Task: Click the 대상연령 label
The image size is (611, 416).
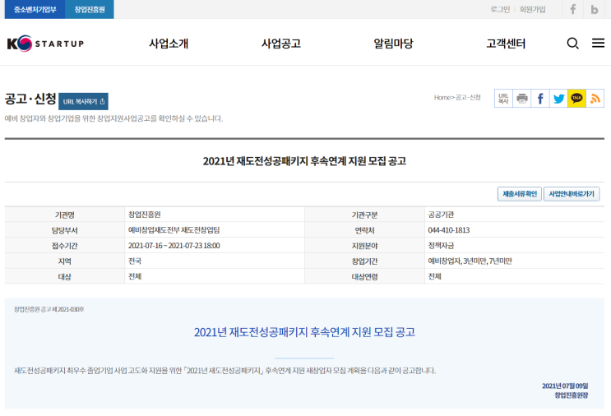Action: click(364, 277)
